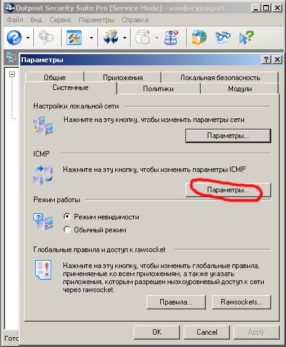The image size is (286, 347).
Task: Click the ICMP Параметры button
Action: point(228,190)
